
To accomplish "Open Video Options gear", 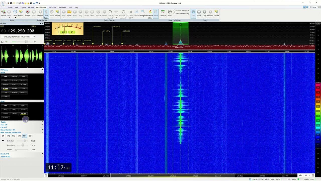I will [x=210, y=12].
